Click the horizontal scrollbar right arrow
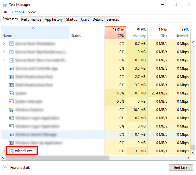This screenshot has width=196, height=175. point(188,158)
